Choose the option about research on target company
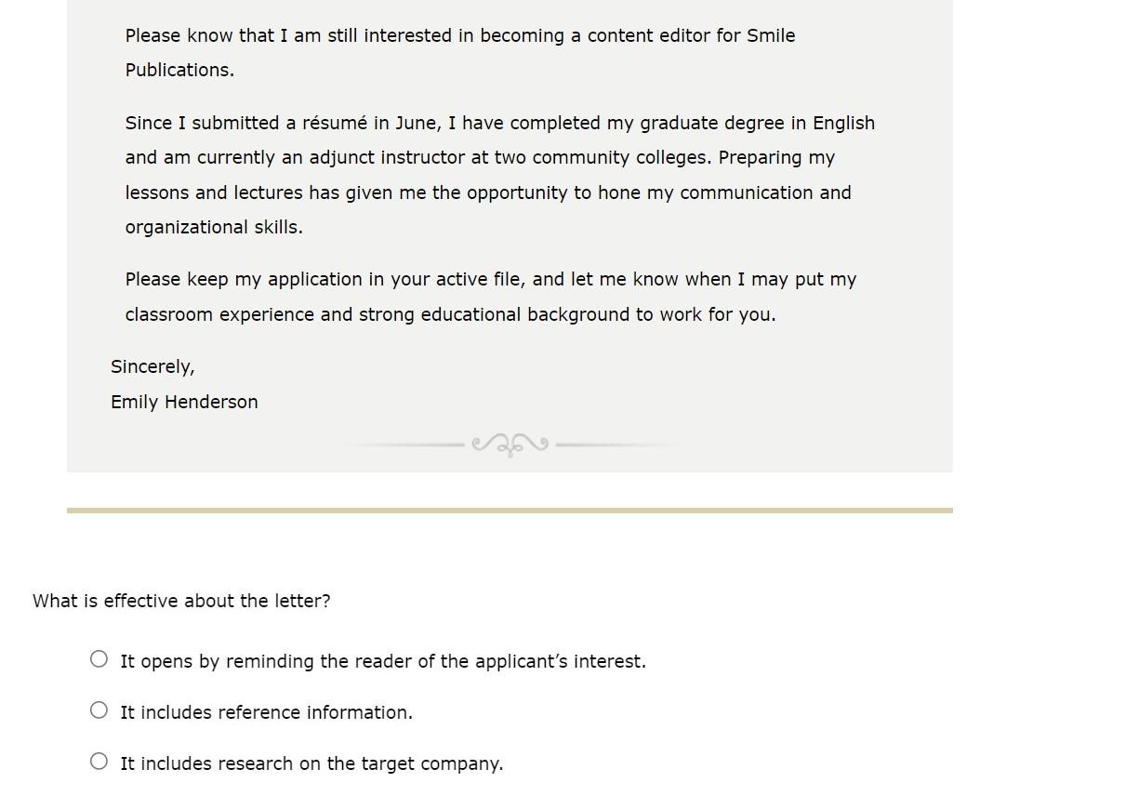 tap(99, 761)
